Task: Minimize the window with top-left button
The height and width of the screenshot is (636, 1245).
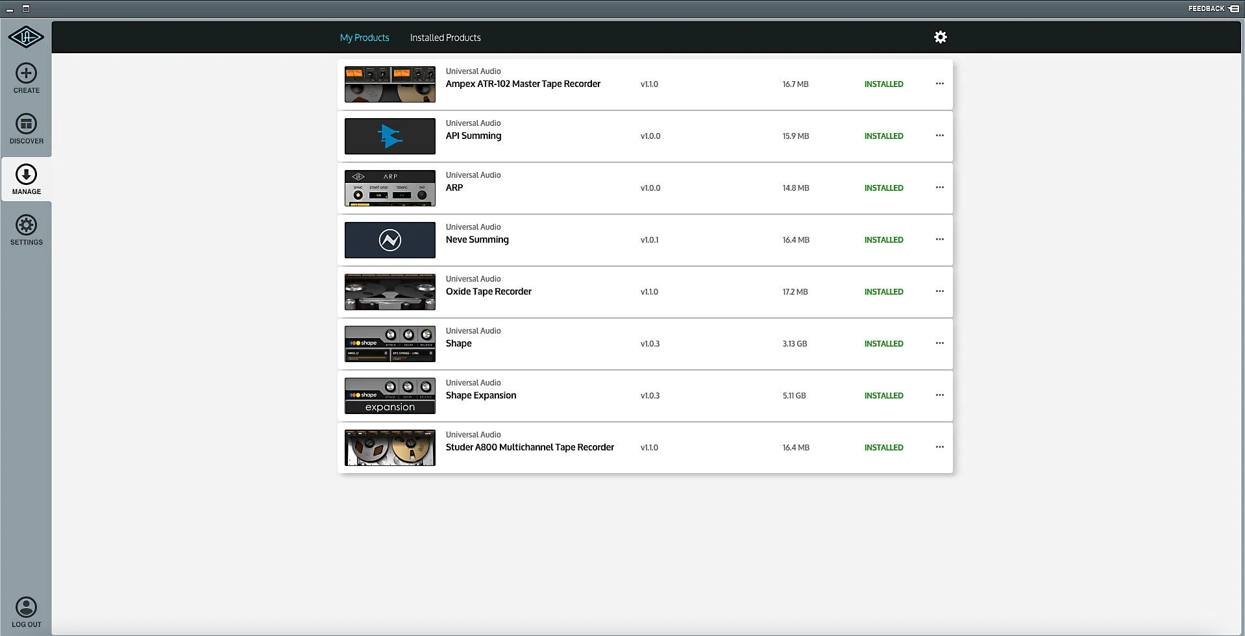Action: pyautogui.click(x=10, y=9)
